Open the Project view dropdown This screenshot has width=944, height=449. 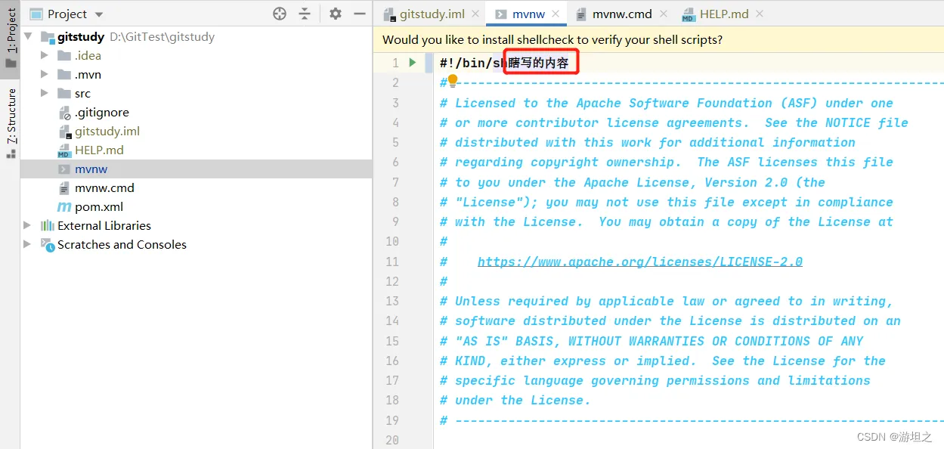99,14
